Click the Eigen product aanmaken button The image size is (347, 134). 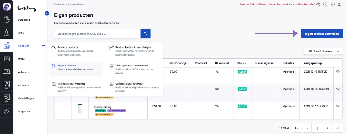point(322,34)
